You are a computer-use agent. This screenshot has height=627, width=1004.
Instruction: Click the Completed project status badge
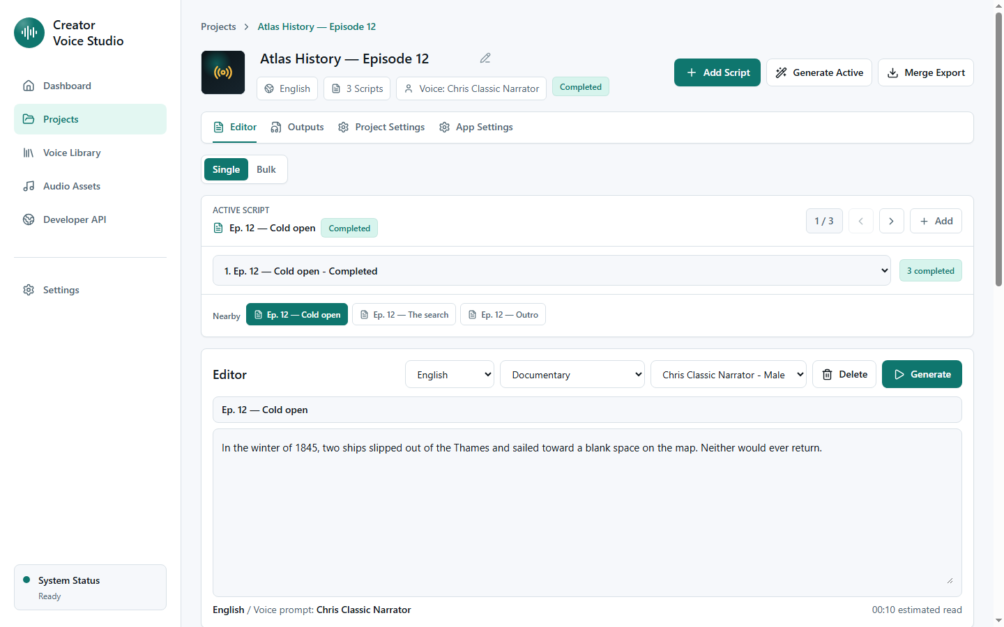[581, 87]
